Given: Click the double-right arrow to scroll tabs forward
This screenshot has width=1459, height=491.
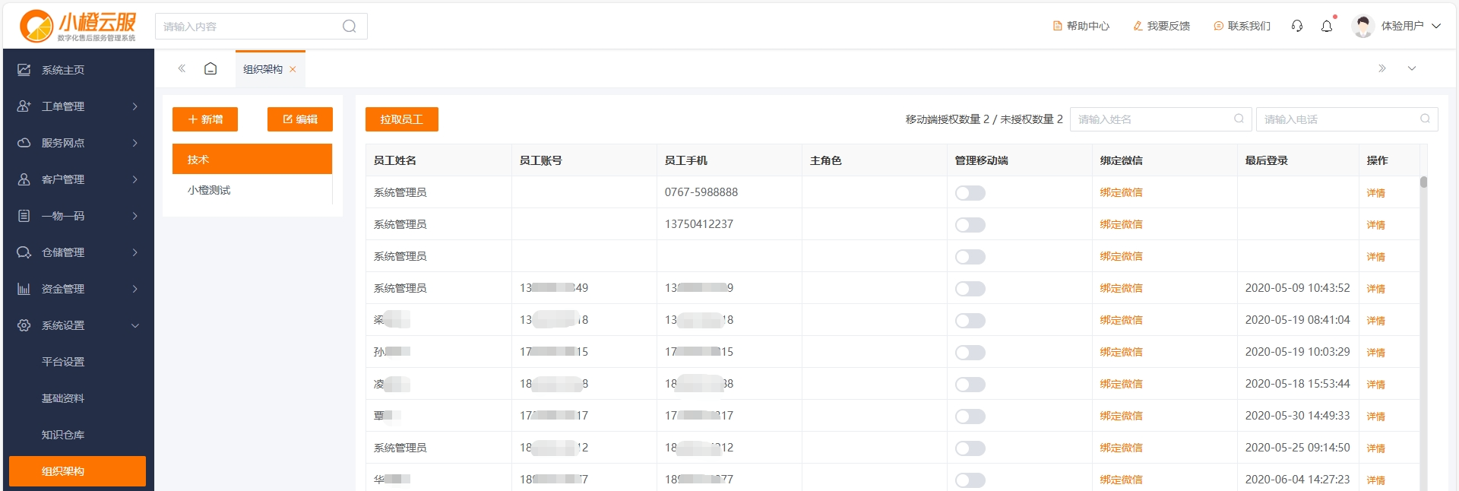Looking at the screenshot, I should click(1382, 68).
